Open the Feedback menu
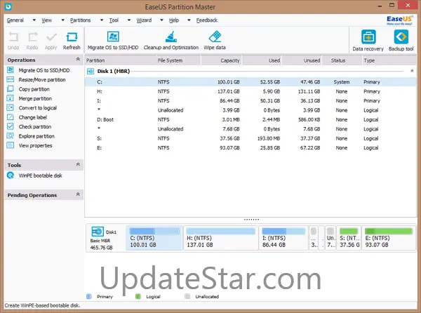This screenshot has height=313, width=421. 207,20
